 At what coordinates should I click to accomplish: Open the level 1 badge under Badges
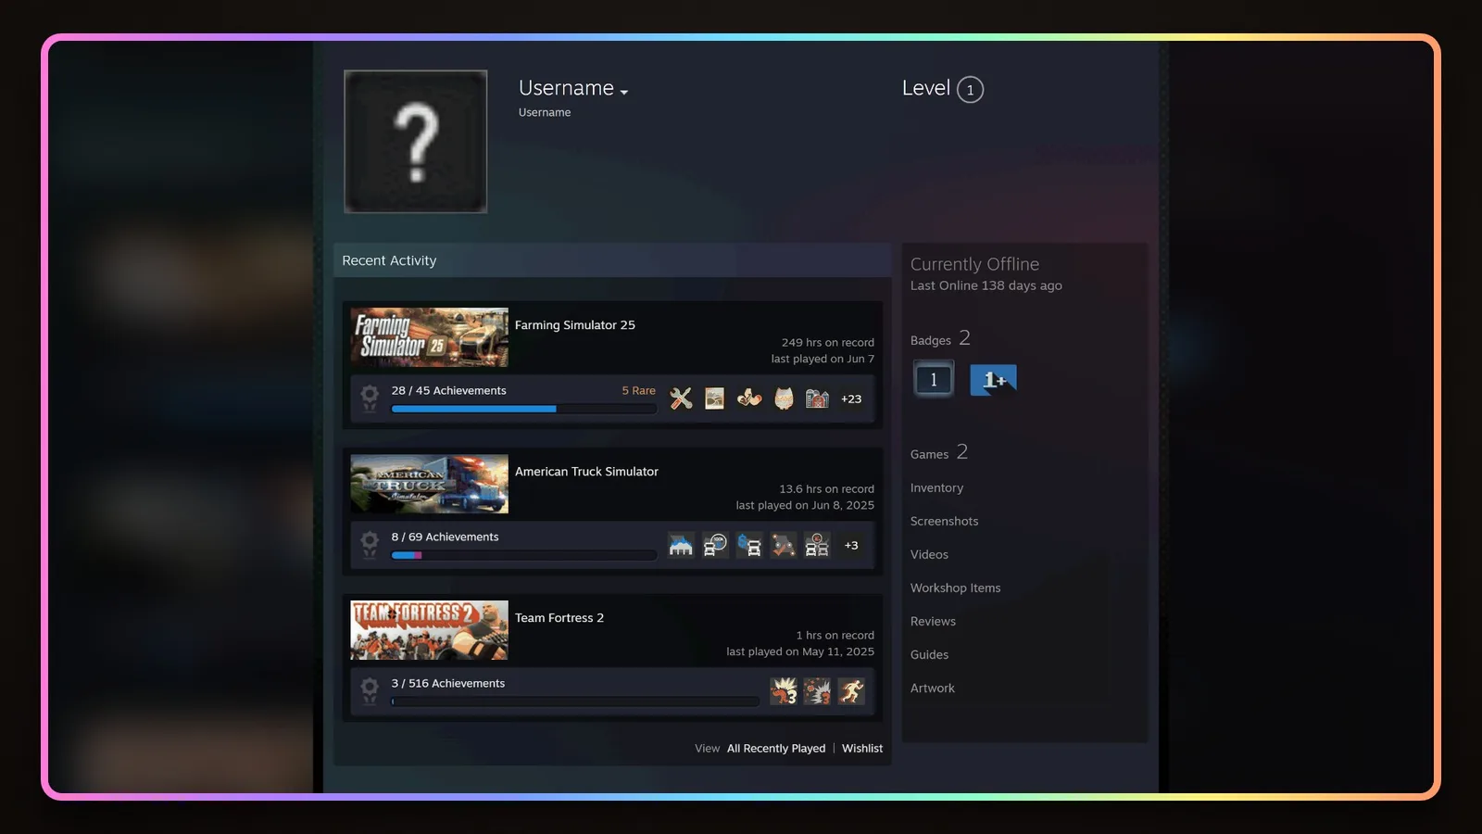pos(934,379)
